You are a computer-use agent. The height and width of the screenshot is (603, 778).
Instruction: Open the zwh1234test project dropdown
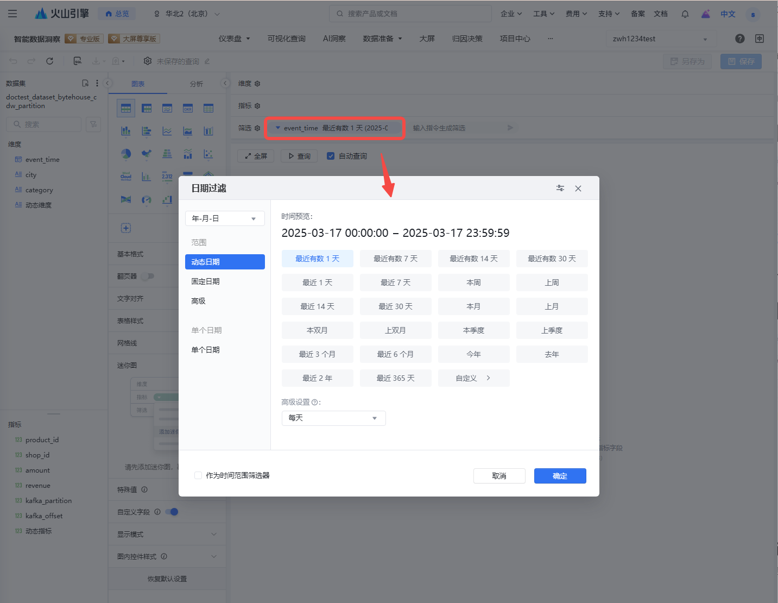click(660, 39)
